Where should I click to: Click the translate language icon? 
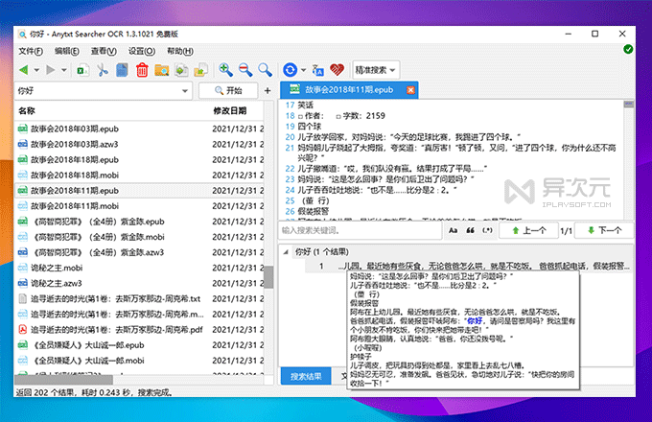coord(318,70)
